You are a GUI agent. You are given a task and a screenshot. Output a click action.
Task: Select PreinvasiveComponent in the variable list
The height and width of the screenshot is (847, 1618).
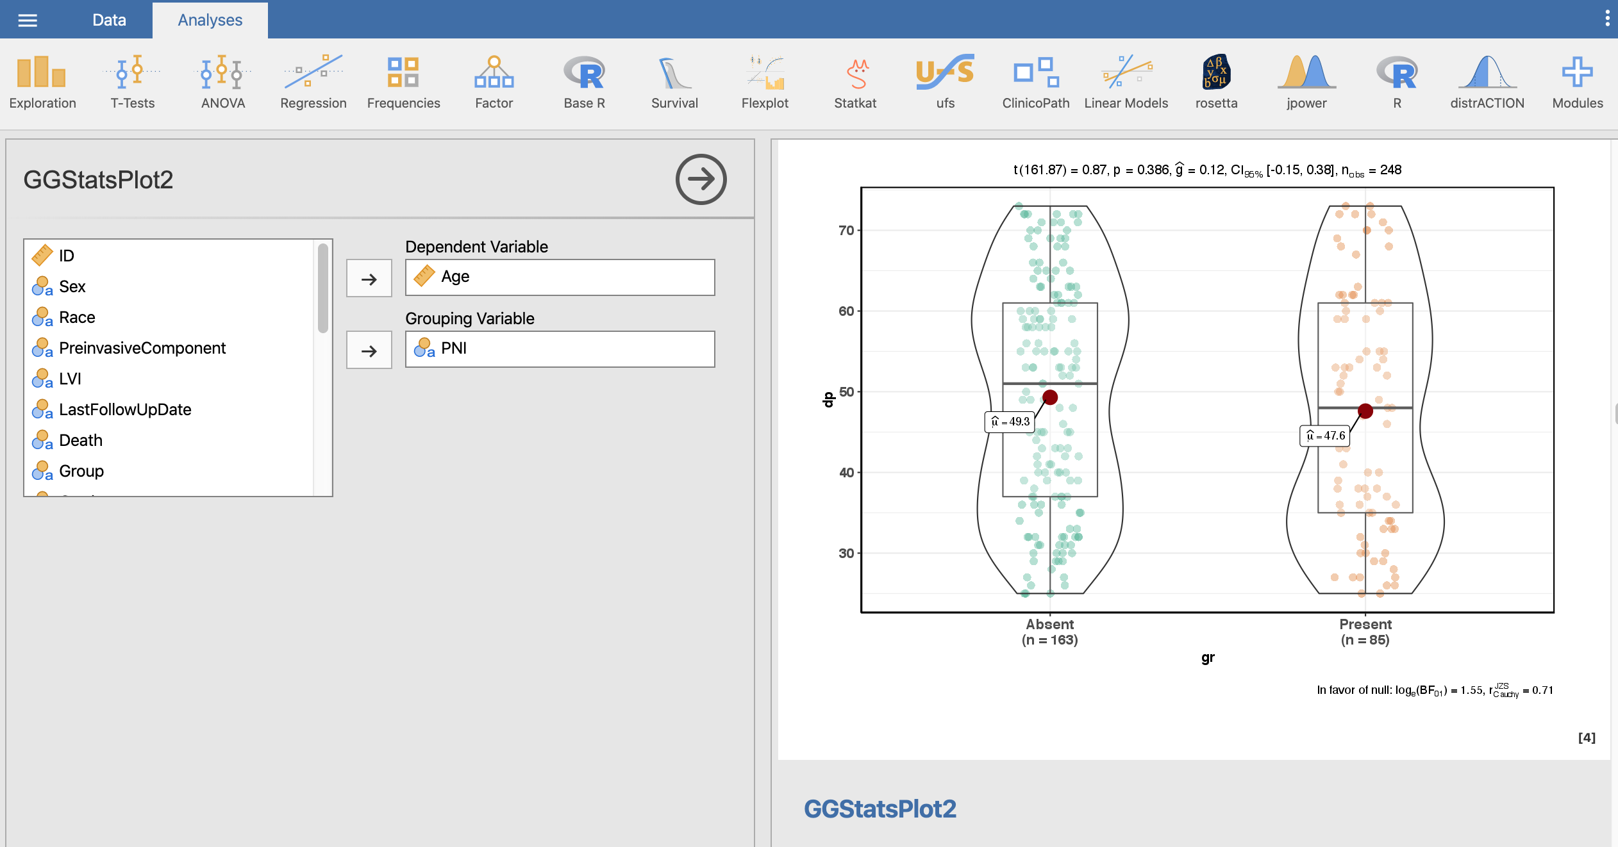142,348
